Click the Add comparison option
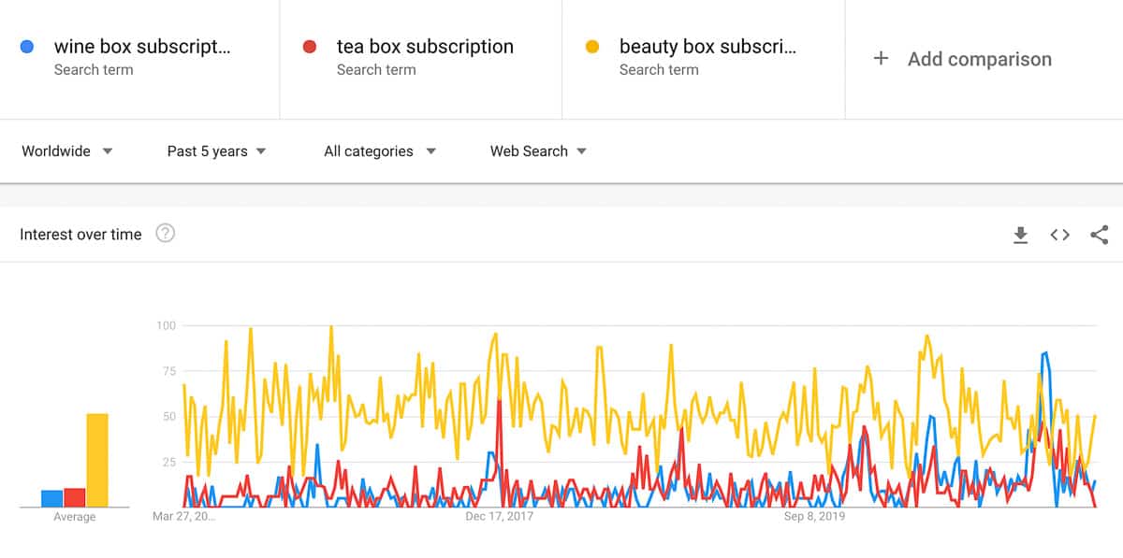 [979, 58]
